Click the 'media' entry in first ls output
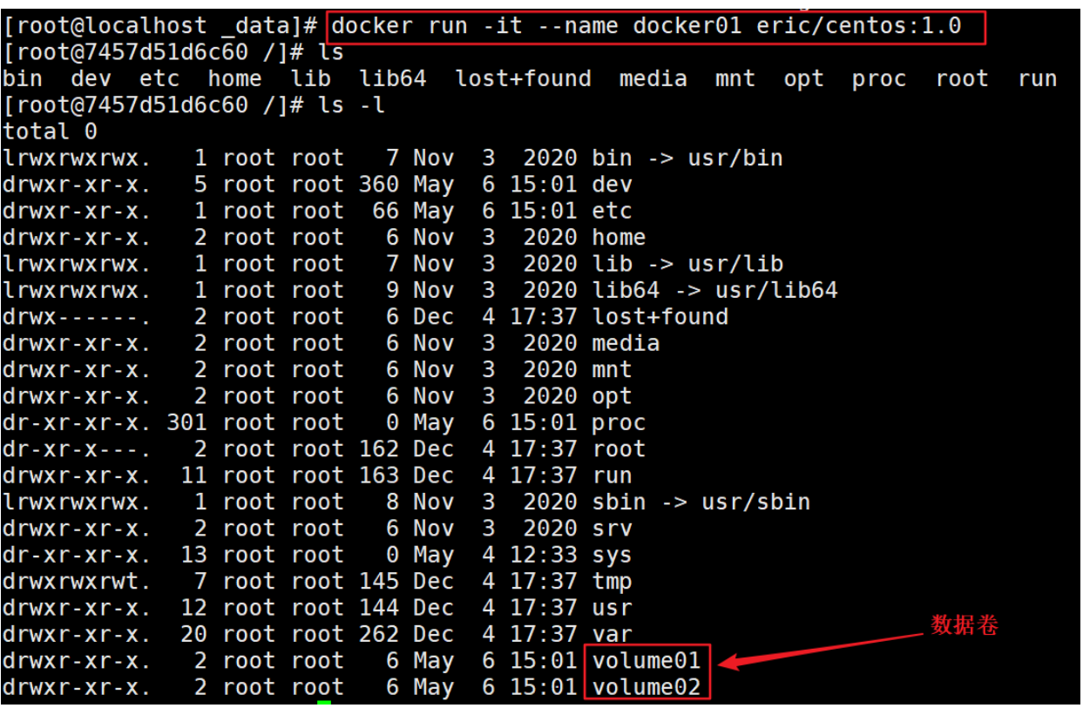The image size is (1083, 708). click(x=653, y=78)
